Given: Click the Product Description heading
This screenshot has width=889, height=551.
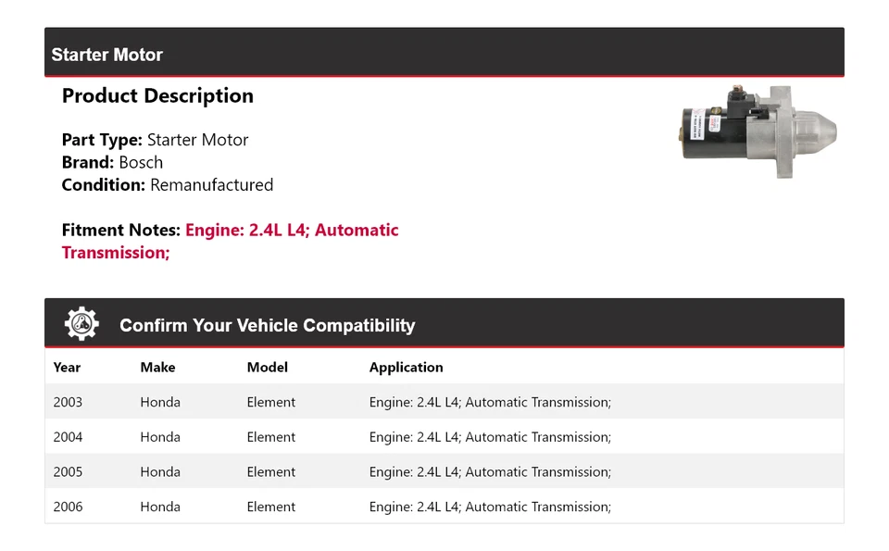Looking at the screenshot, I should (x=157, y=96).
